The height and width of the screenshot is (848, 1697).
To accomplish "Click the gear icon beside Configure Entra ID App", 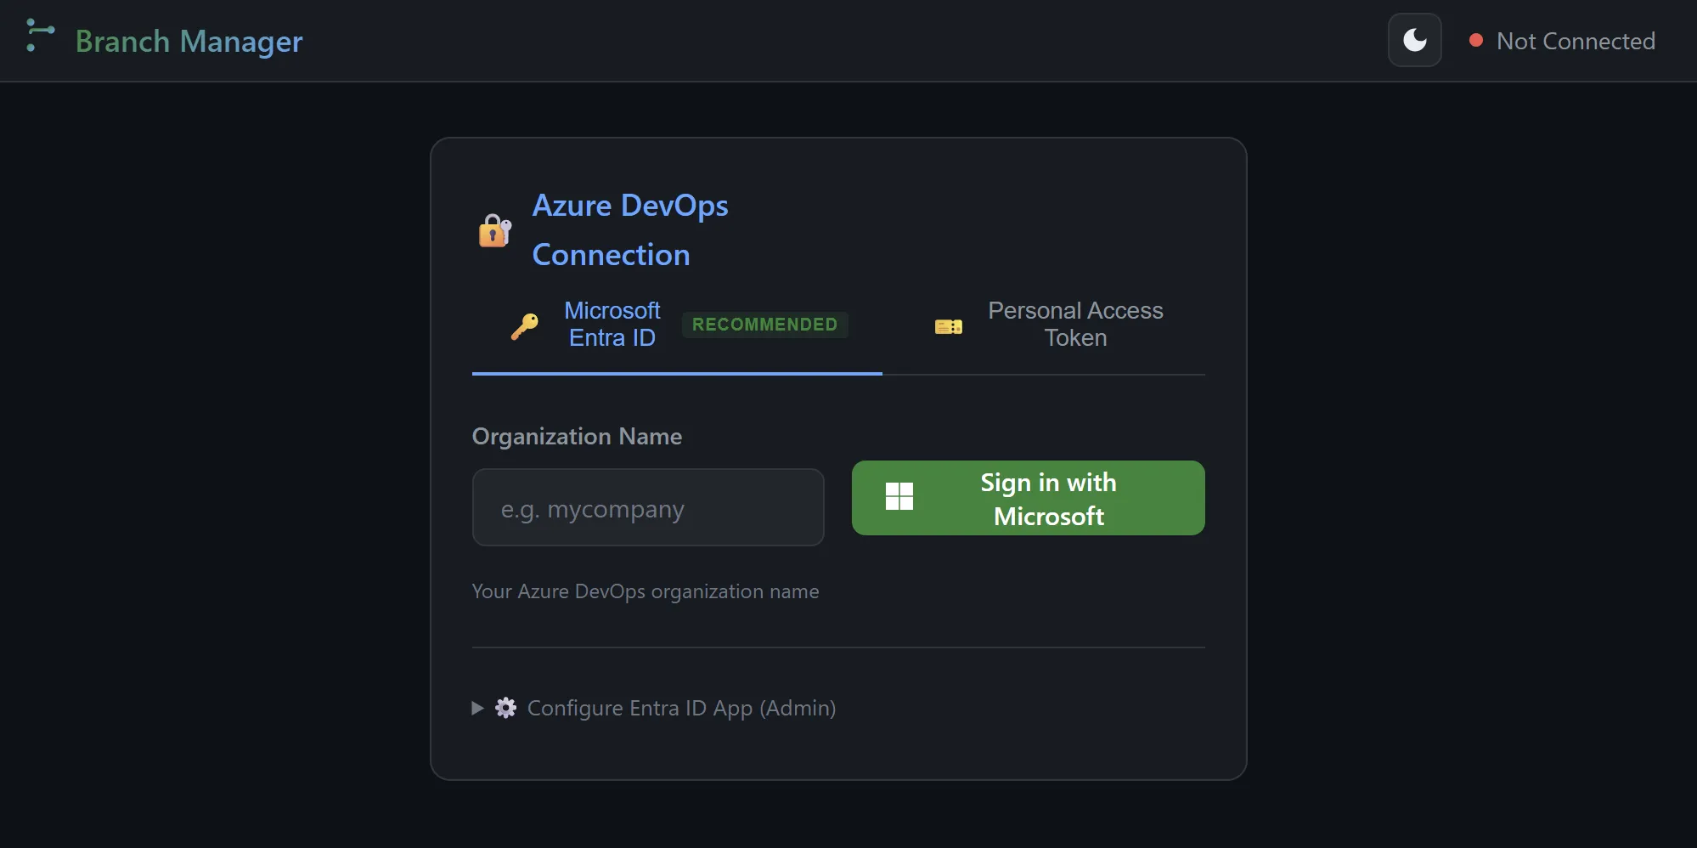I will 505,708.
